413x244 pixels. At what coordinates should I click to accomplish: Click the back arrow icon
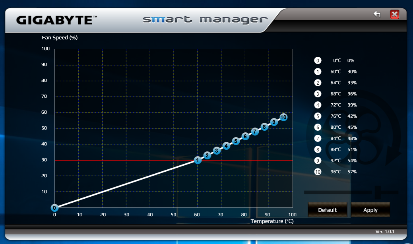377,14
